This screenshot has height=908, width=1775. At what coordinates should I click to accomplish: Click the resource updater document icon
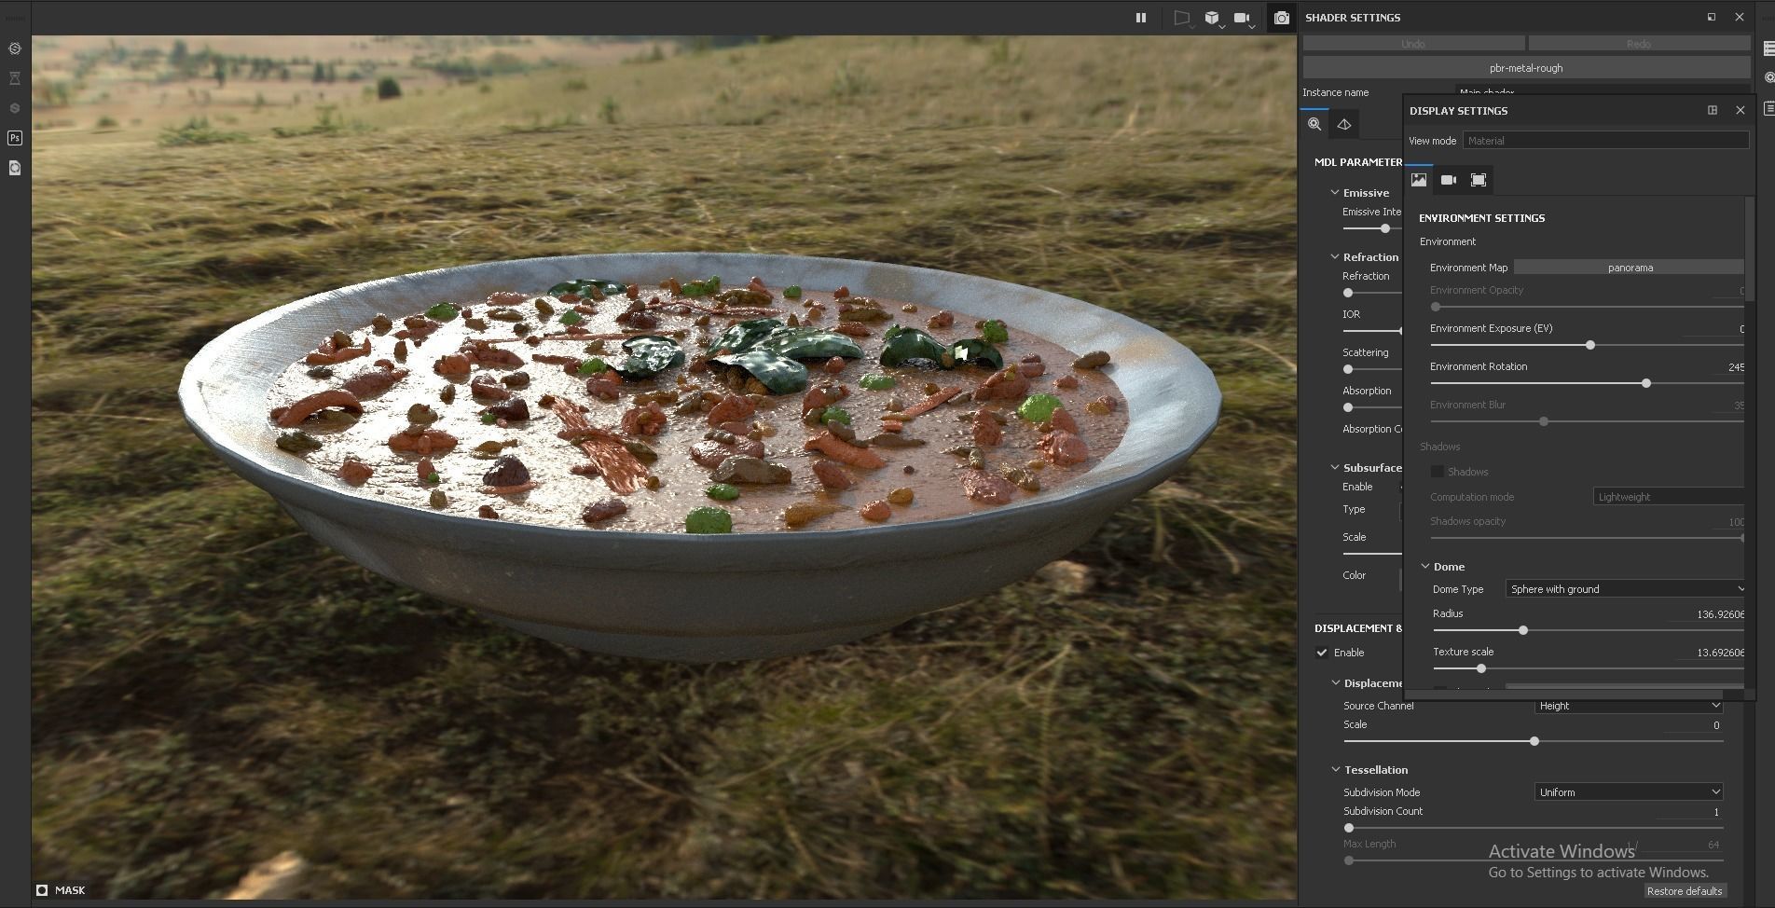tap(15, 168)
